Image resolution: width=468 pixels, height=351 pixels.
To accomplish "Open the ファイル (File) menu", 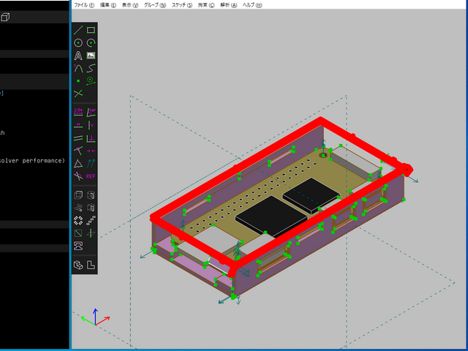I will point(85,5).
